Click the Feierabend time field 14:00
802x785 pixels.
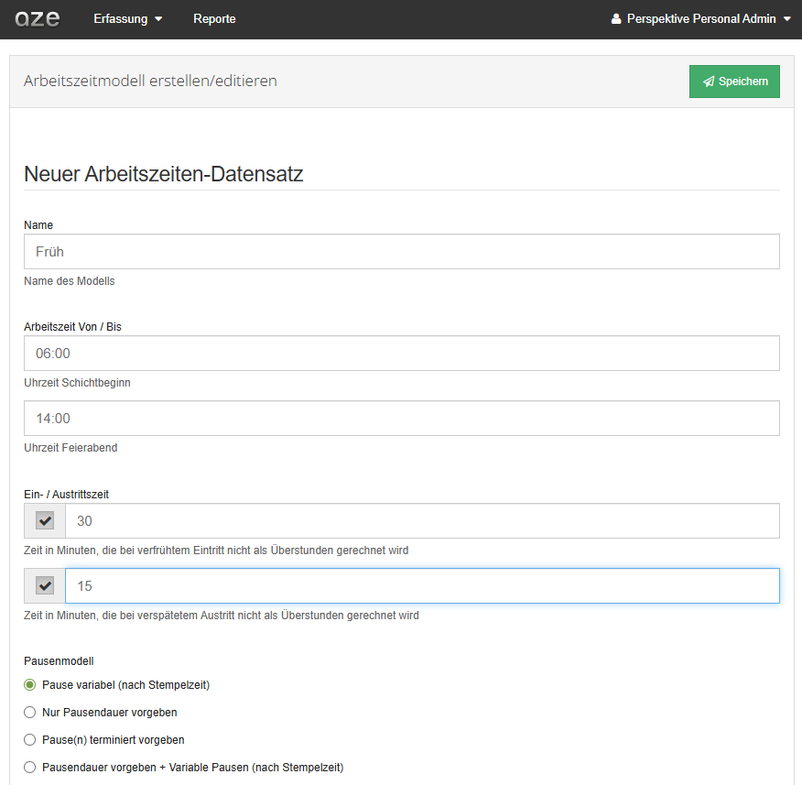tap(402, 418)
